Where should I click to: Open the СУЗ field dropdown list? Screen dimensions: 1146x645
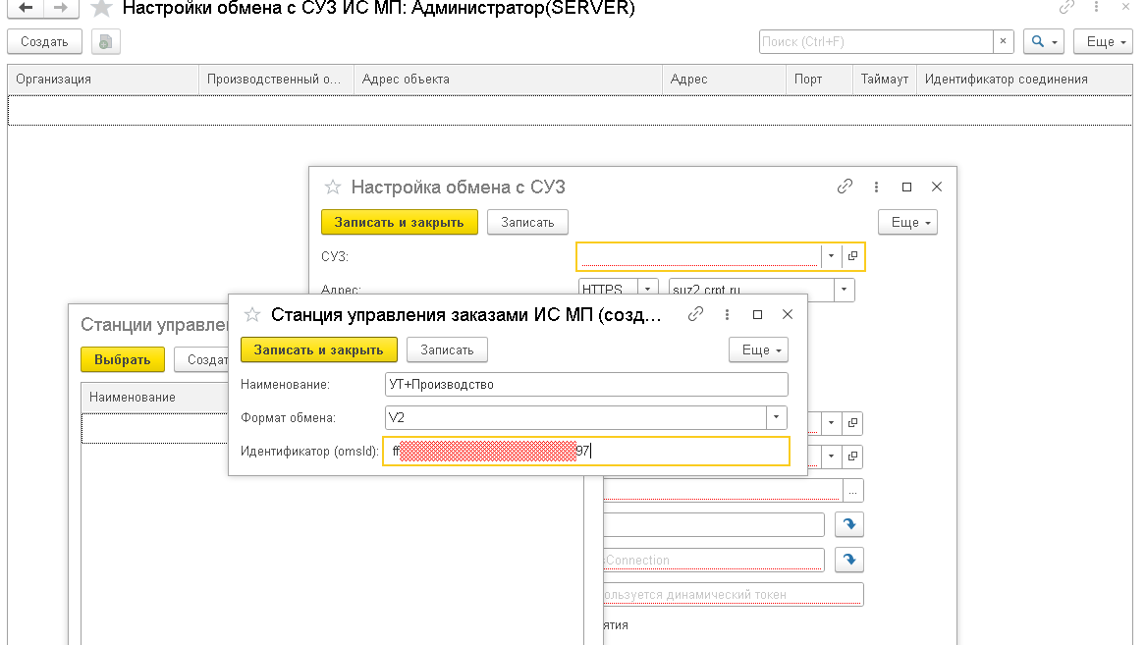coord(831,256)
